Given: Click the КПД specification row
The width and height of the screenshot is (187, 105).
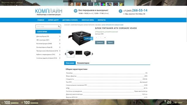Looking at the screenshot, I should 107,88.
